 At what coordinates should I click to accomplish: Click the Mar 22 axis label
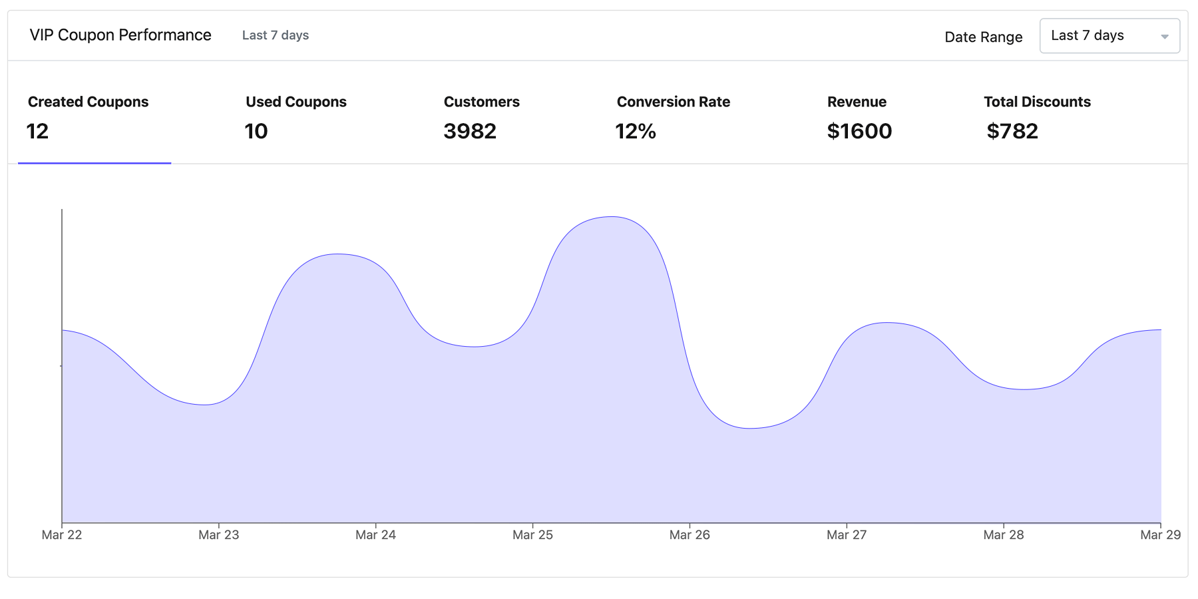(62, 535)
